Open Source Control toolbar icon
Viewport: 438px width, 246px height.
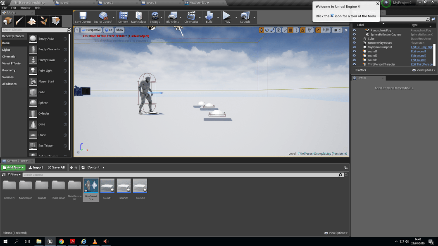click(103, 17)
